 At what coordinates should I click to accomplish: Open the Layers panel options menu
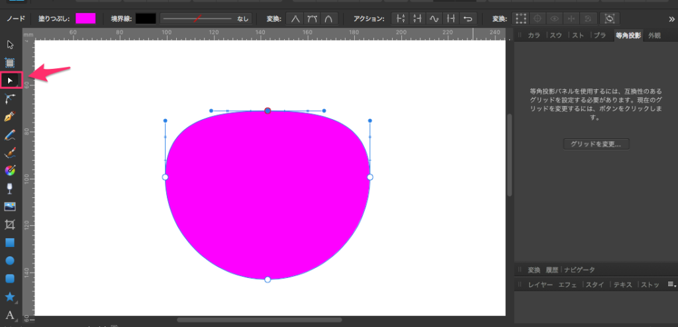coord(671,285)
